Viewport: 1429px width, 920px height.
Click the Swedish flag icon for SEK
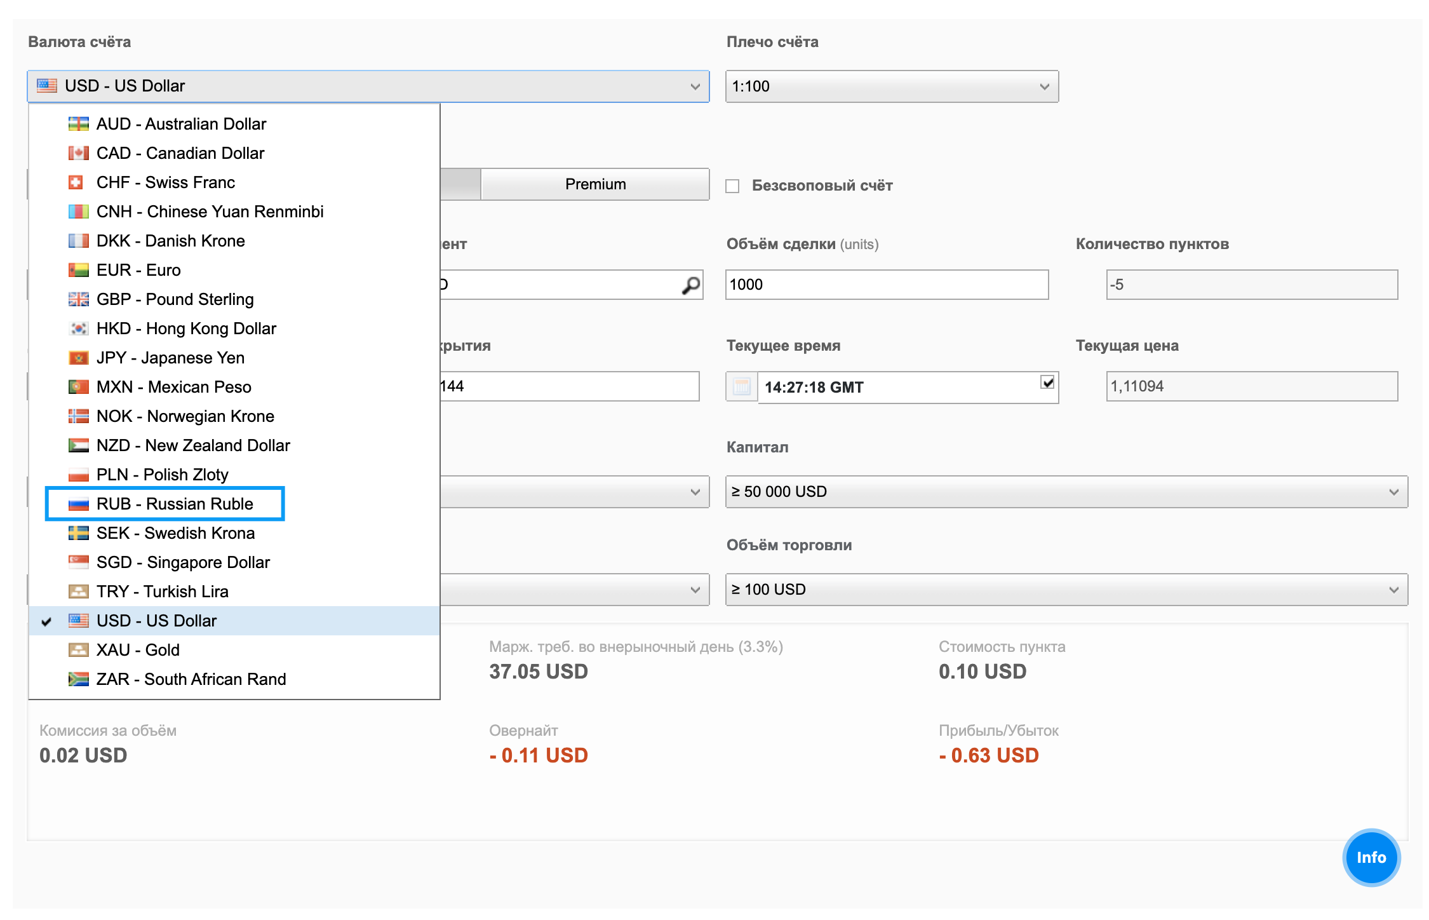tap(79, 533)
